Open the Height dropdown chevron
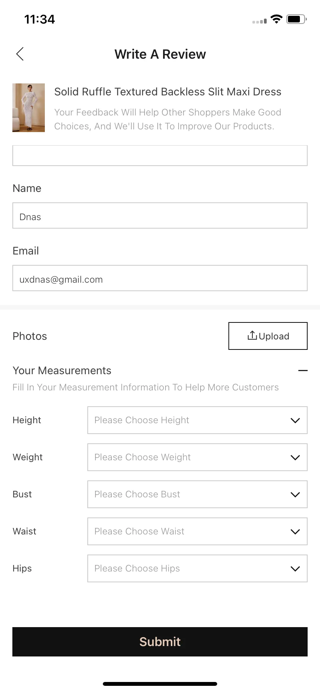The image size is (320, 692). (x=295, y=421)
